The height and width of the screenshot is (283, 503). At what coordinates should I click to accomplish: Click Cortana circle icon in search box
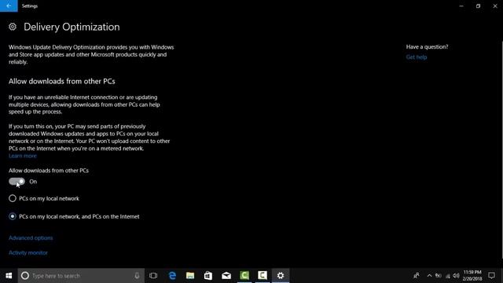click(x=25, y=276)
